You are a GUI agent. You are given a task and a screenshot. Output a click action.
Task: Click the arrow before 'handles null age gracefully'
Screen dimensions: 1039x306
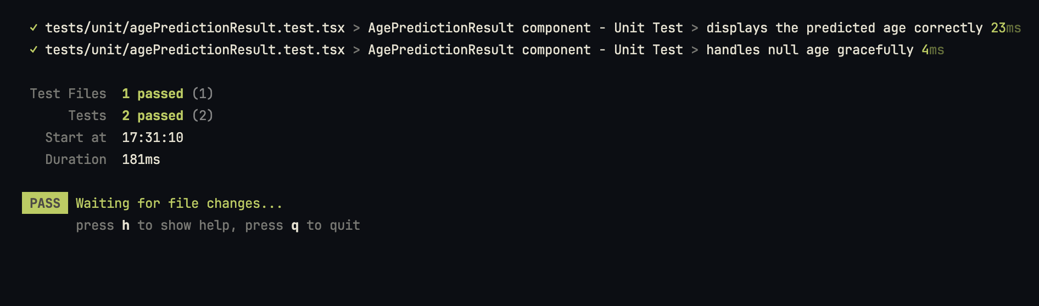pos(695,50)
